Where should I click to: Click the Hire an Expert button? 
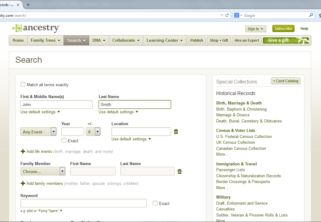coord(247,41)
